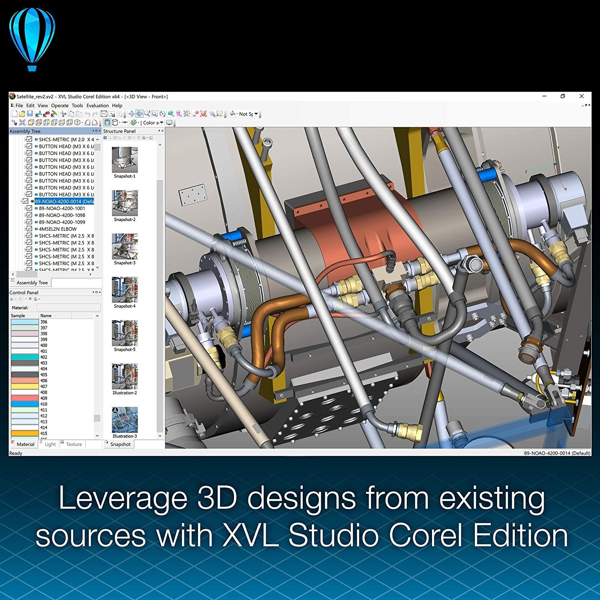
Task: Switch to the Light tab
Action: (x=50, y=444)
